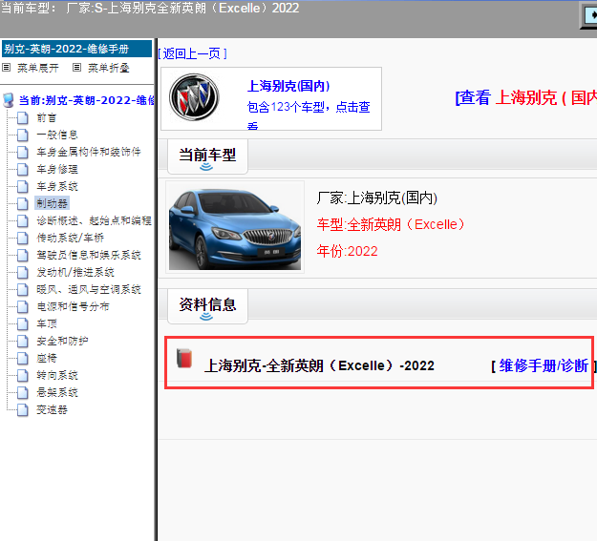Click the page icon next to 转向系统
Screen dimensions: 597x541
(x=23, y=376)
